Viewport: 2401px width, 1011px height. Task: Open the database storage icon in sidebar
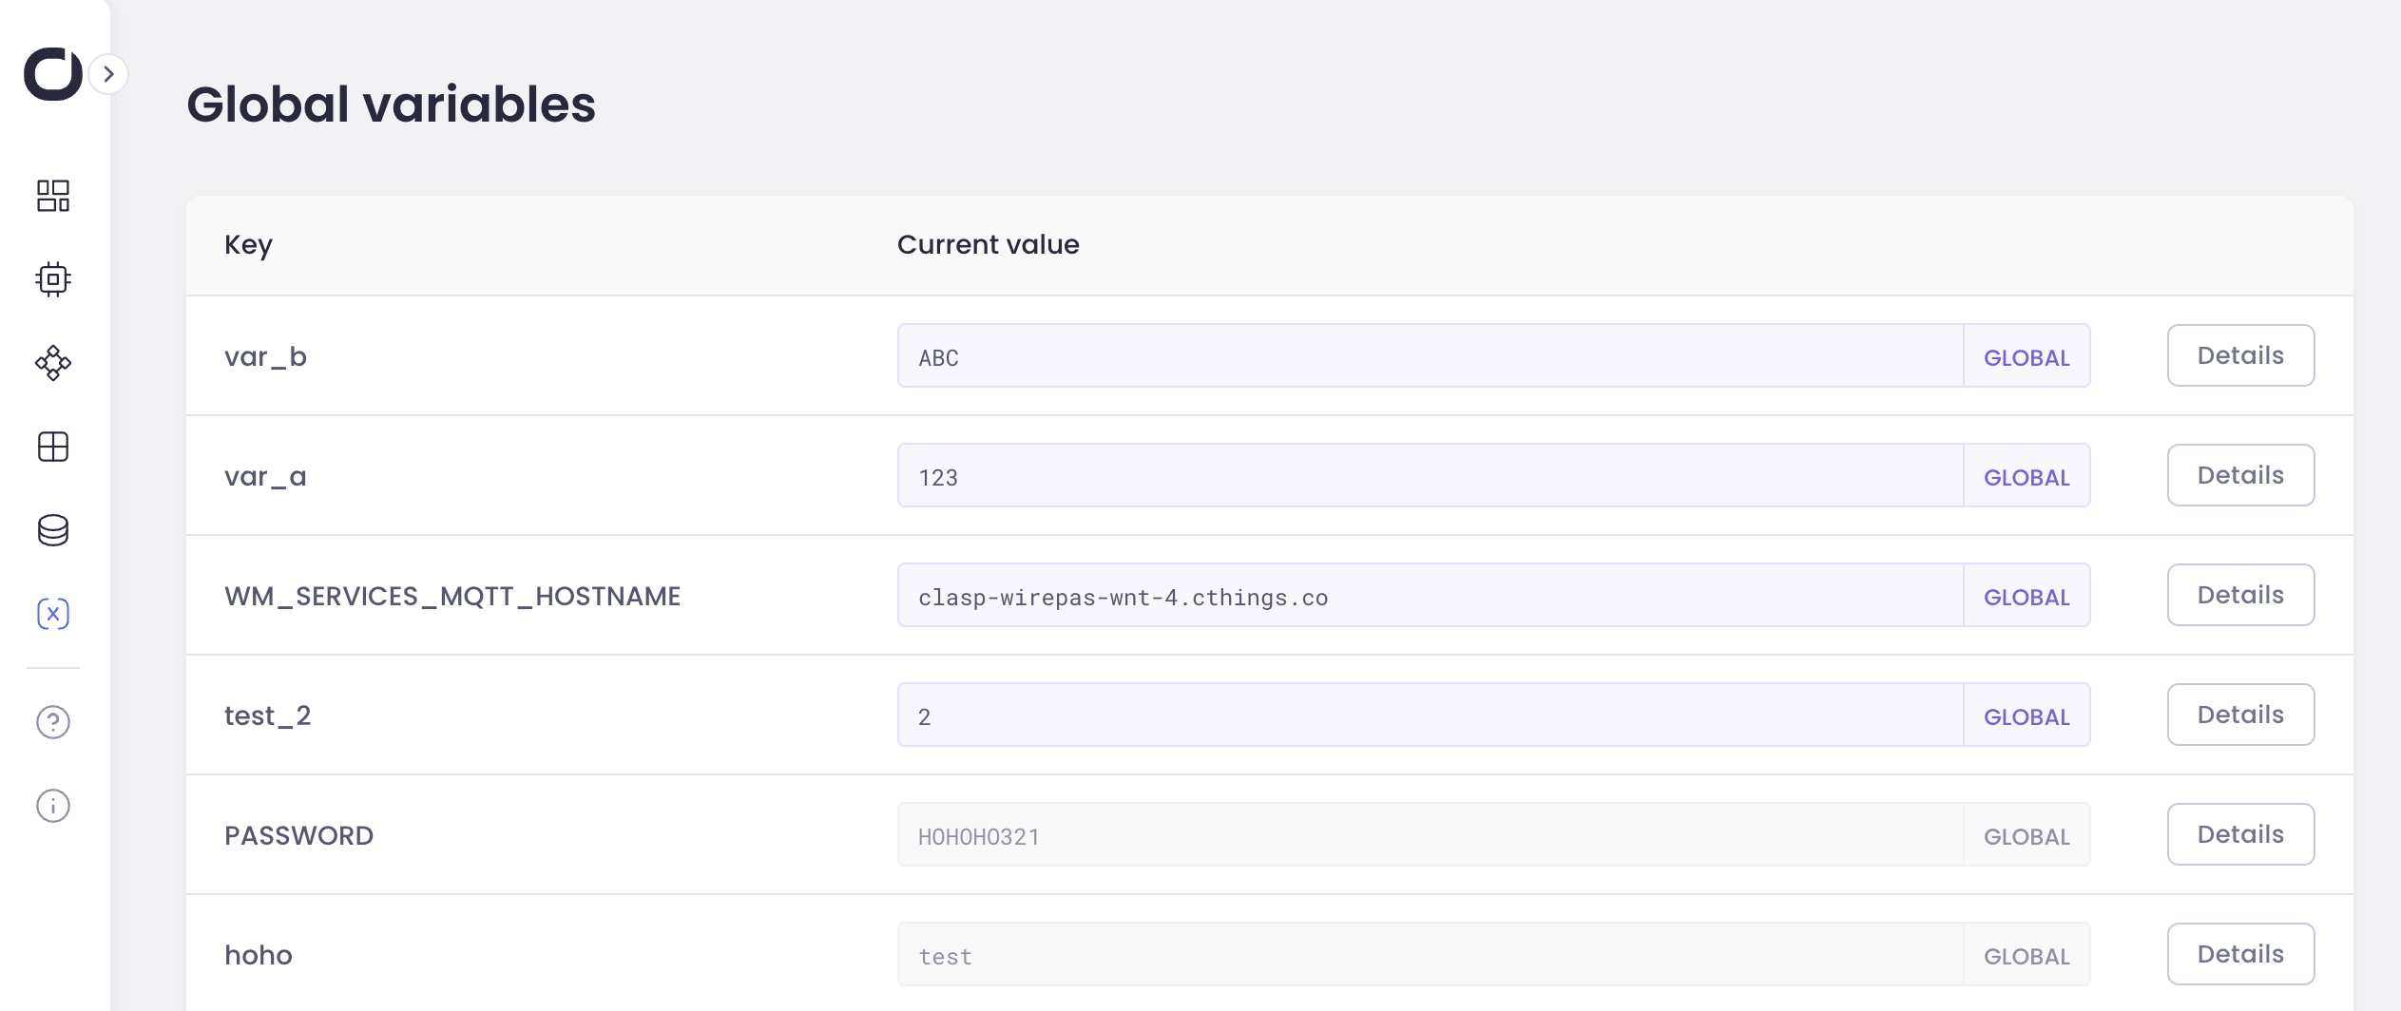coord(53,530)
